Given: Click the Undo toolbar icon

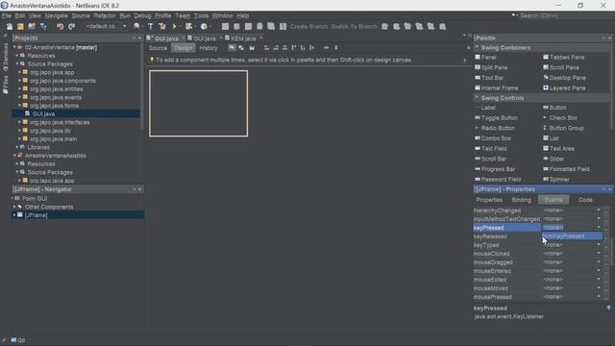Looking at the screenshot, I should point(60,27).
